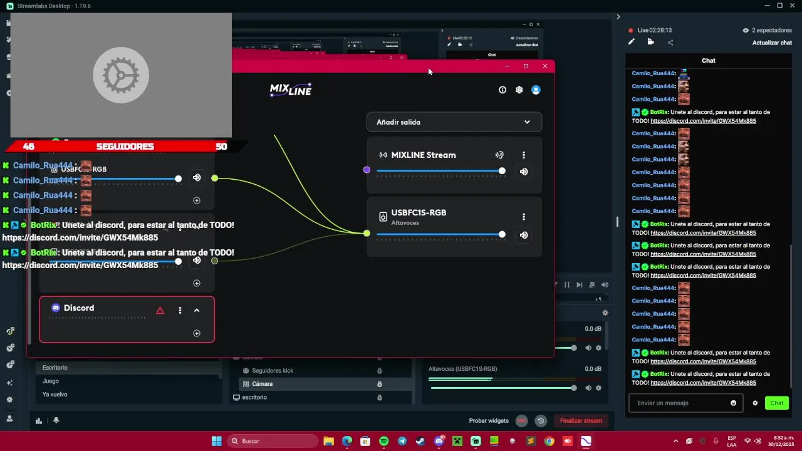Open chat settings gear icon
This screenshot has width=802, height=451.
coord(755,403)
